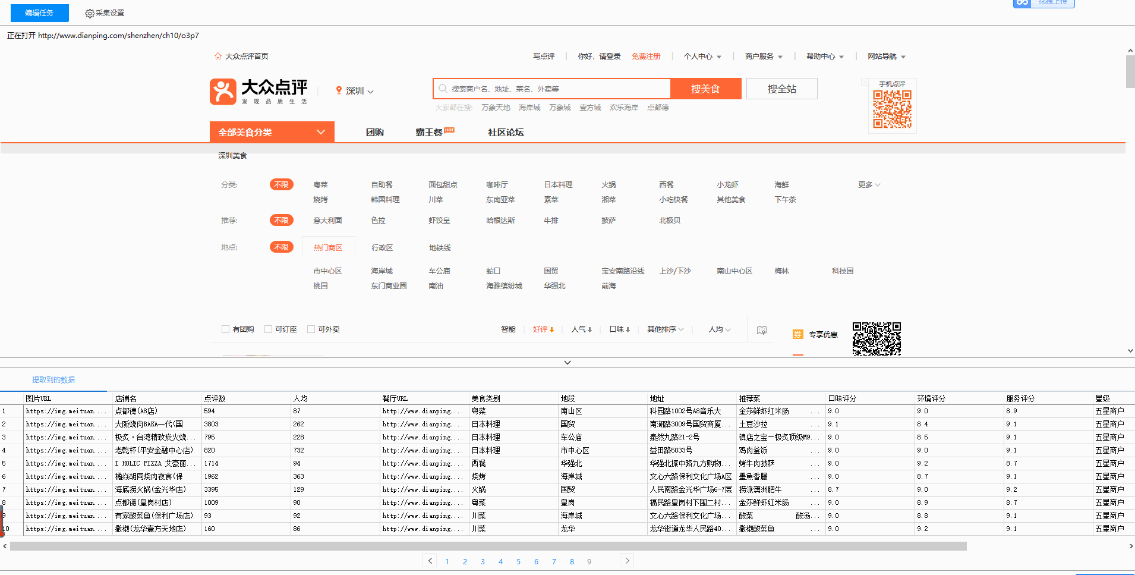Click the house icon beside 大众点评首页

point(218,56)
